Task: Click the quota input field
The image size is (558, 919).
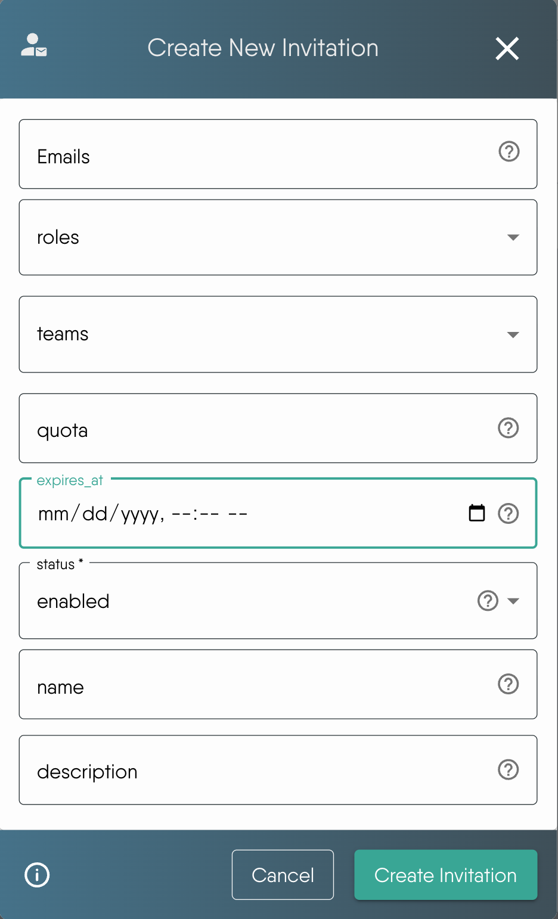Action: 238,429
